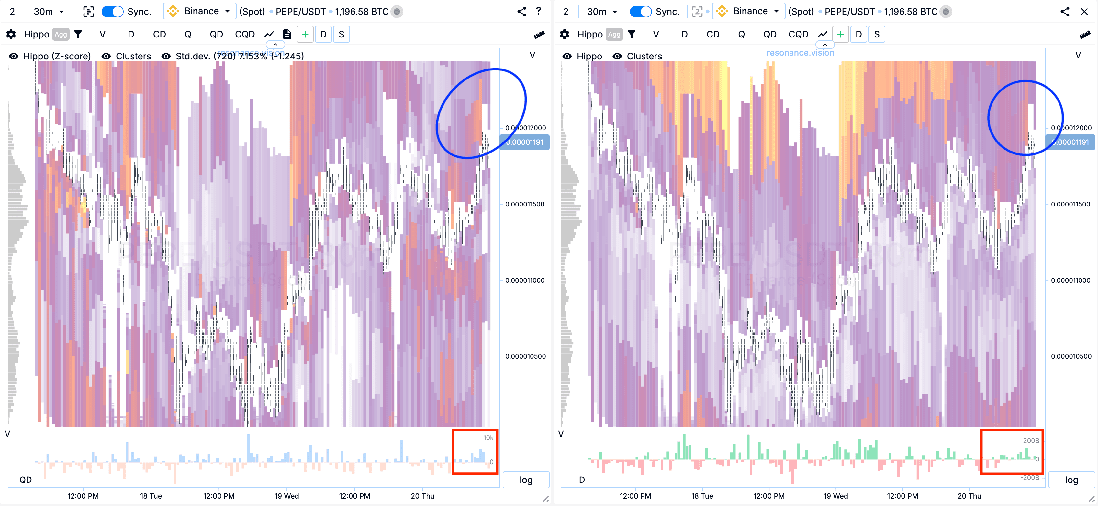Open settings gear in right chart panel
Image resolution: width=1098 pixels, height=506 pixels.
pyautogui.click(x=564, y=34)
